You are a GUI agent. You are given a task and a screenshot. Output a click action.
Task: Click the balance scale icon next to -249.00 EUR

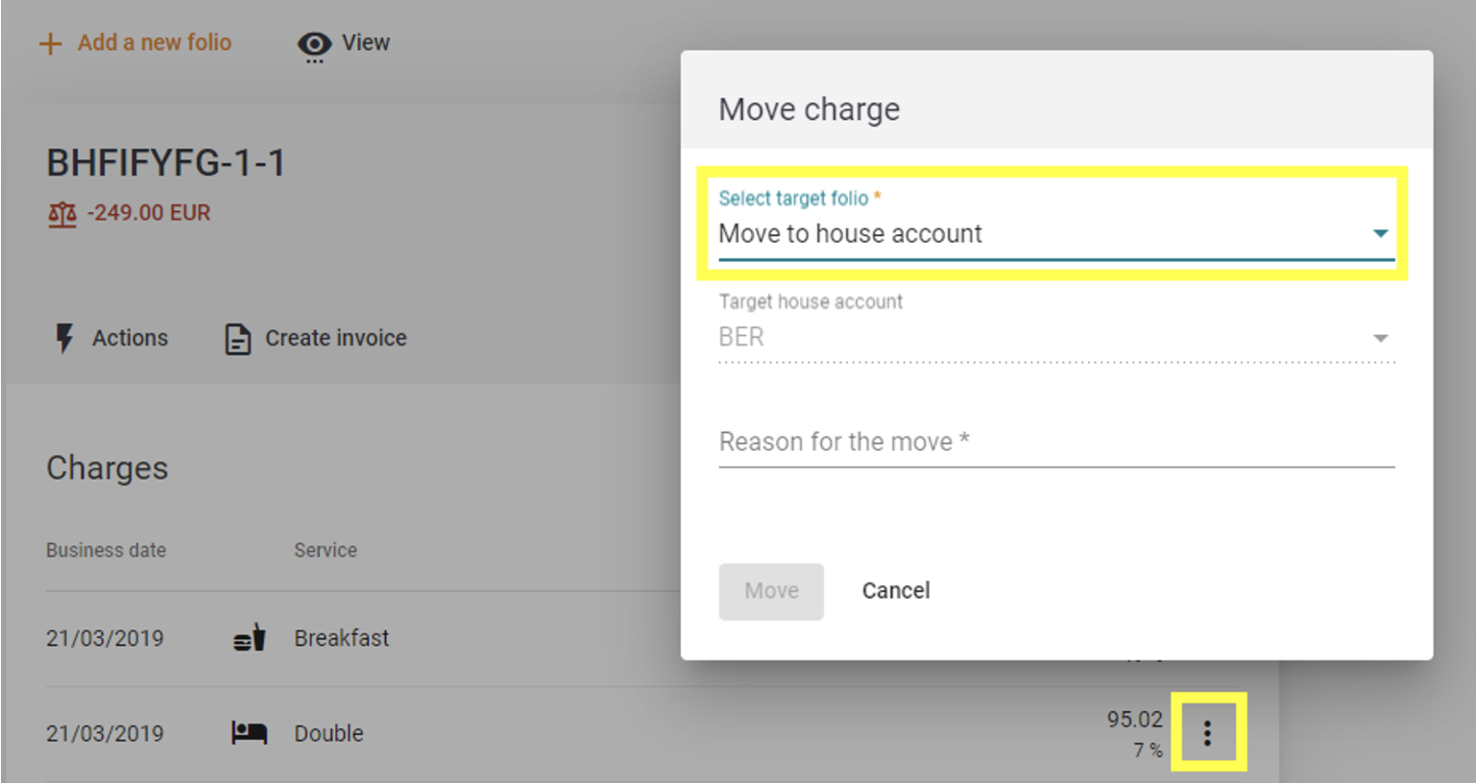tap(61, 212)
